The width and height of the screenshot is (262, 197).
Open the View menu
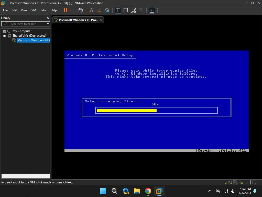(24, 10)
